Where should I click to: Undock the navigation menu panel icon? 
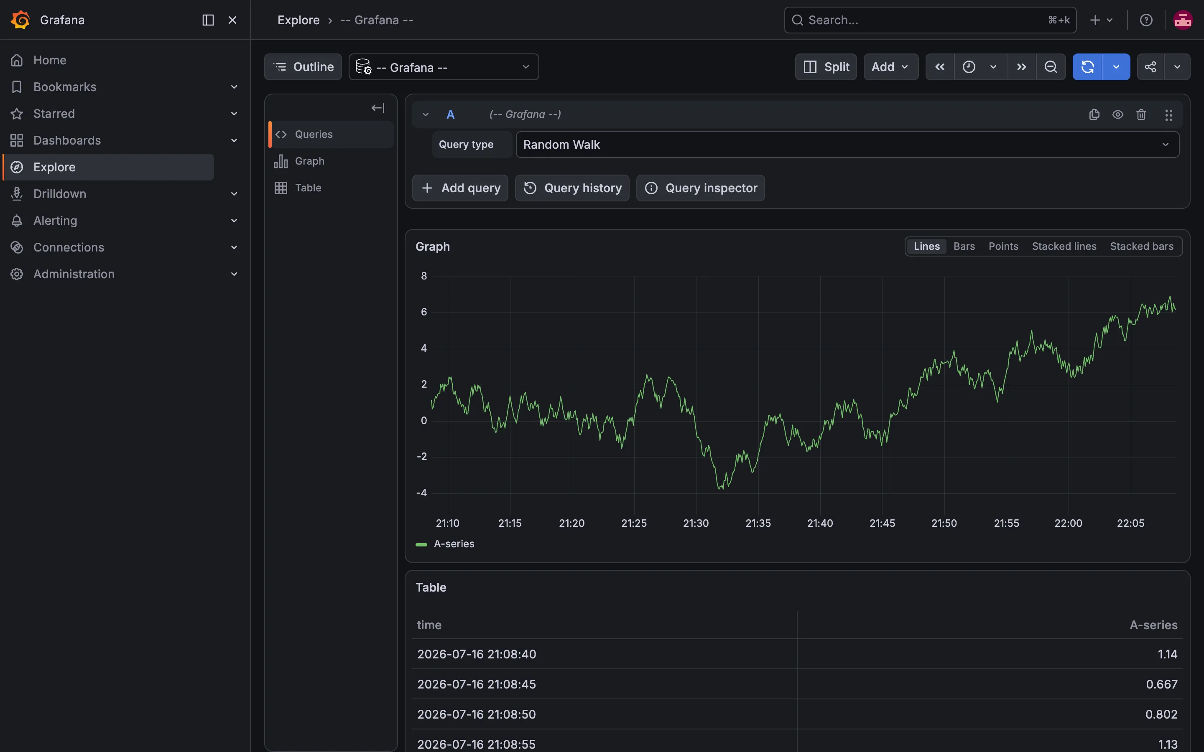coord(208,20)
